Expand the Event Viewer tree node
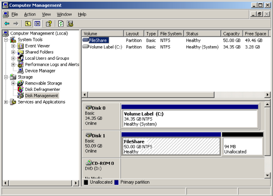 pos(13,46)
